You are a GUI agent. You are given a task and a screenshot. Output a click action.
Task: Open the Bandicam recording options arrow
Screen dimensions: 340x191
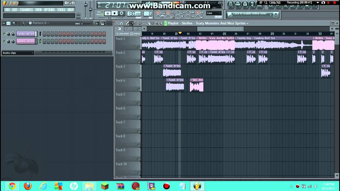tap(318, 3)
